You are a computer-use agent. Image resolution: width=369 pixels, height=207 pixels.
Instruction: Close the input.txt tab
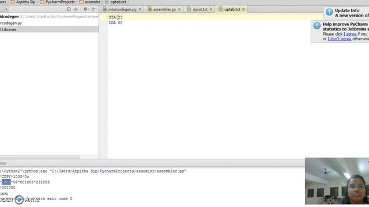(x=211, y=9)
